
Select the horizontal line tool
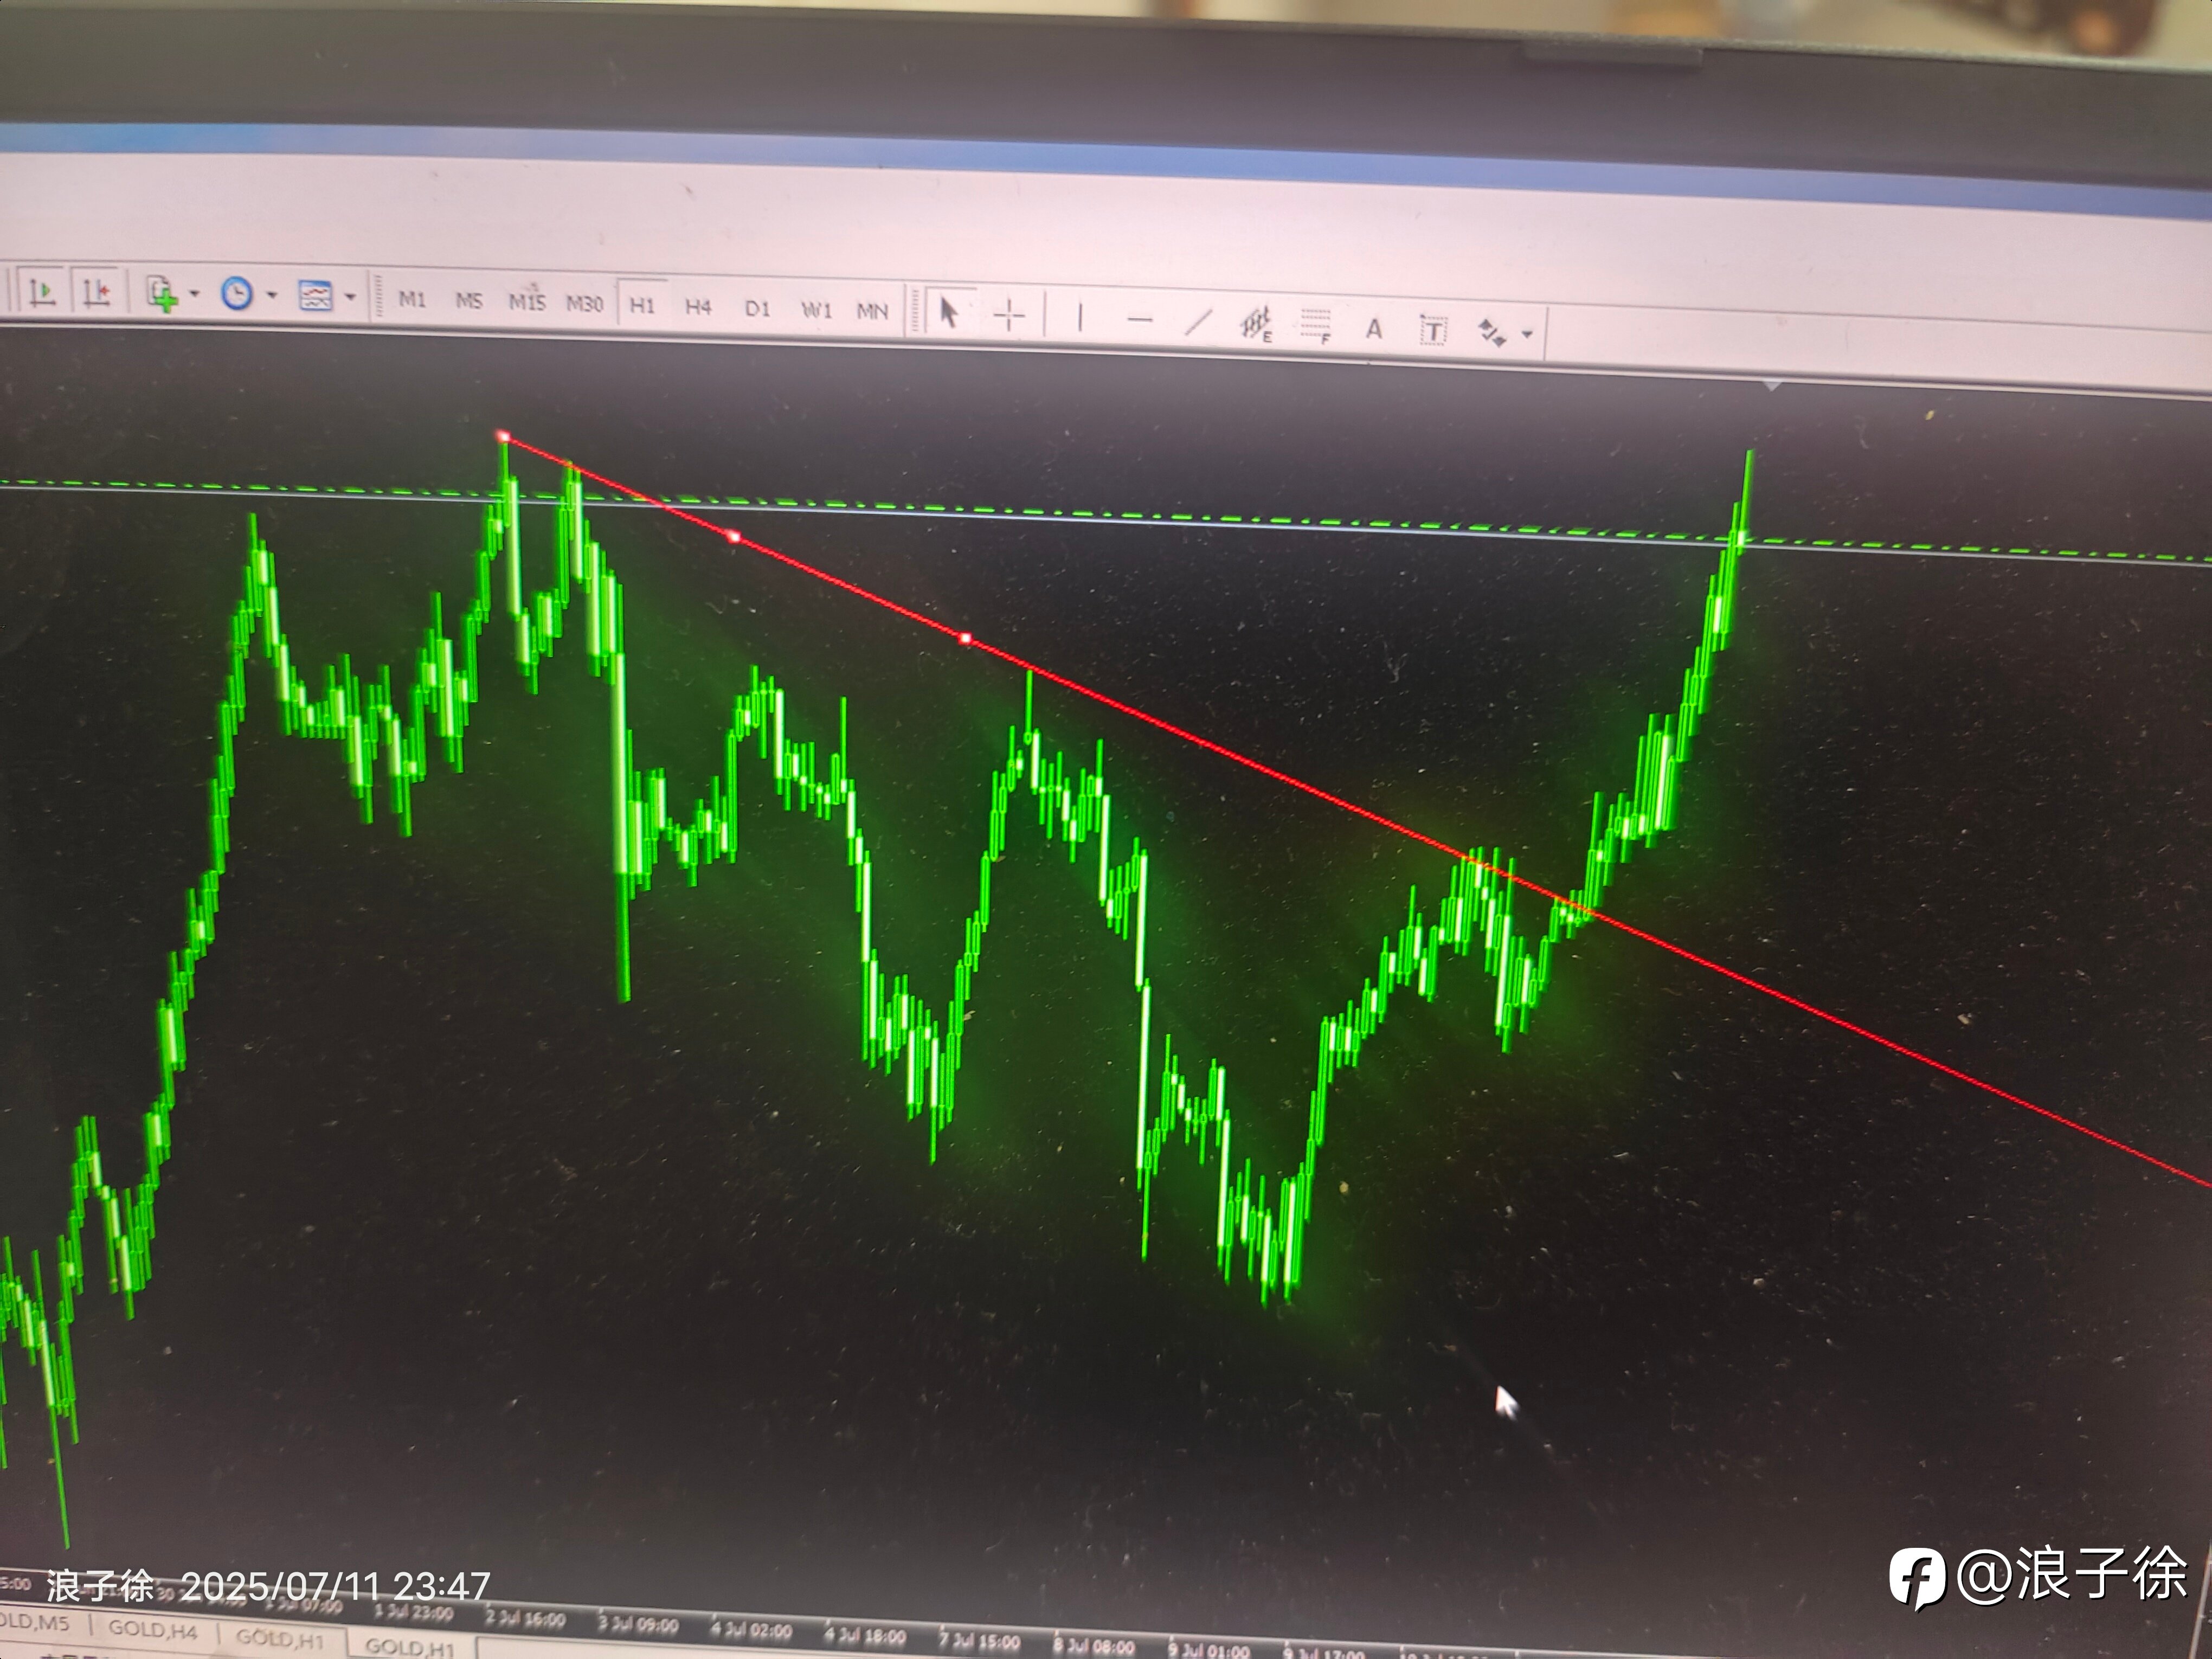1139,320
